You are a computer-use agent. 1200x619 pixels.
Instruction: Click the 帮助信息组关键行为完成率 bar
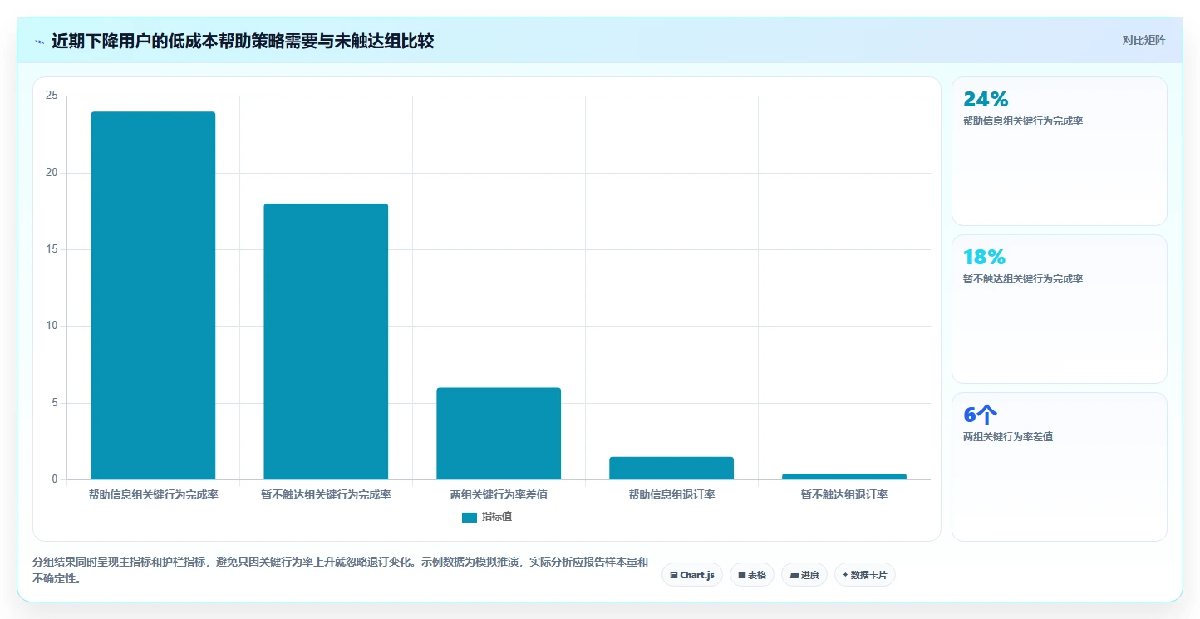153,296
